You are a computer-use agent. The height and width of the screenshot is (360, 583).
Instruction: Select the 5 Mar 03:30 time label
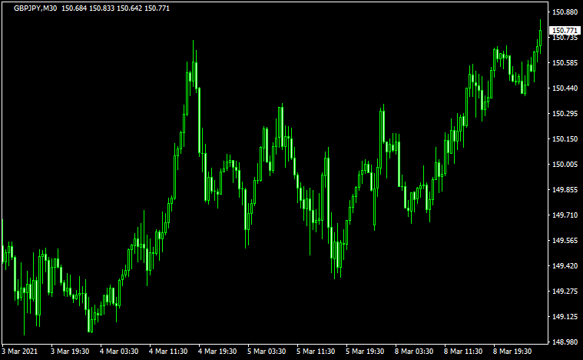[267, 352]
